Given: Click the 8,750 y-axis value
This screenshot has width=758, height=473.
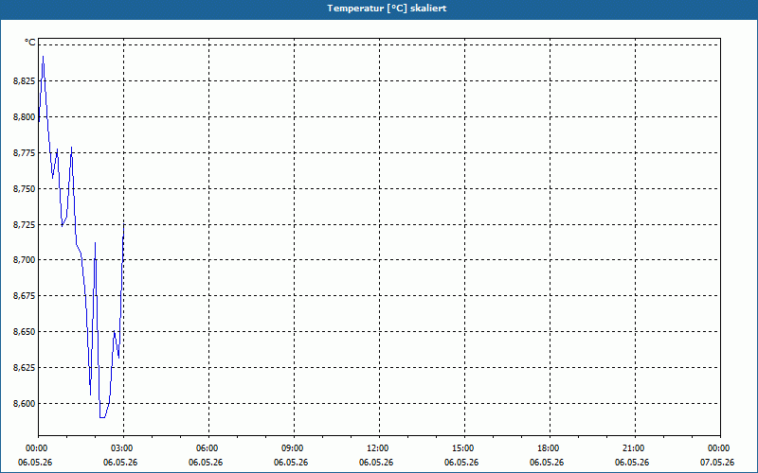Looking at the screenshot, I should coord(25,188).
